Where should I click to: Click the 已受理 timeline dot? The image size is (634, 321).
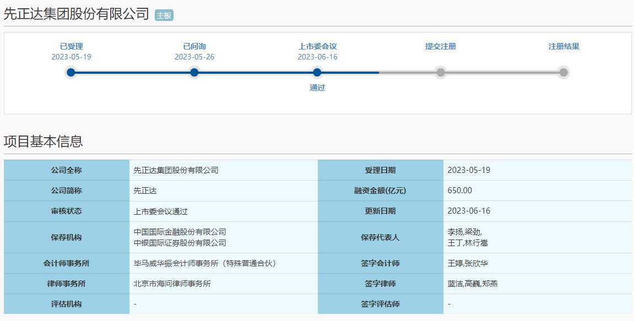71,72
